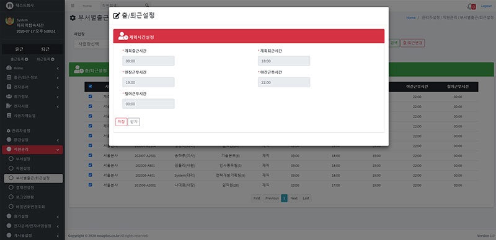Select 로그인현황 in the sidebar
Screen dimensions: 496x240
click(x=24, y=197)
